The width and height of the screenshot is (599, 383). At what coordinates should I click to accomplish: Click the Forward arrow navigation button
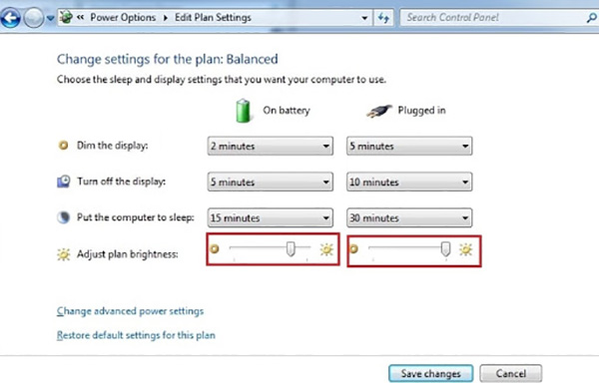pyautogui.click(x=34, y=18)
